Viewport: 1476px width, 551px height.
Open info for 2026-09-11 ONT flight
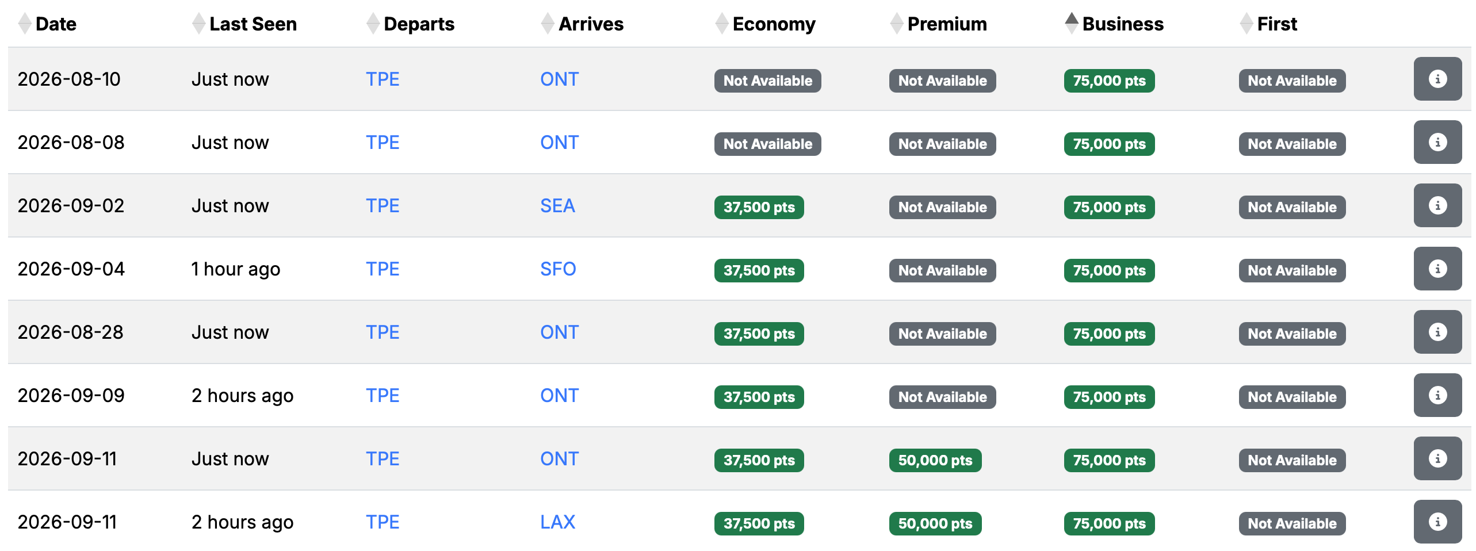tap(1437, 458)
